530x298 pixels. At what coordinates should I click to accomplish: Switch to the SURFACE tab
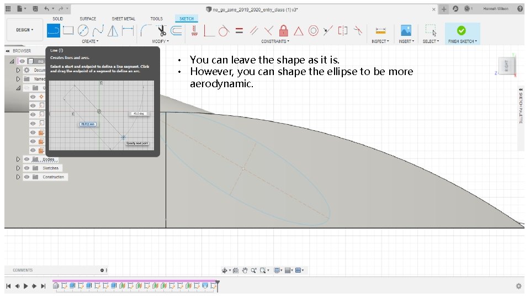click(x=88, y=19)
